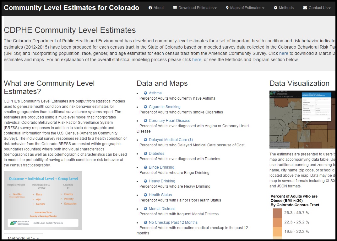The height and width of the screenshot is (241, 337).
Task: Select the About menu item
Action: pos(156,8)
